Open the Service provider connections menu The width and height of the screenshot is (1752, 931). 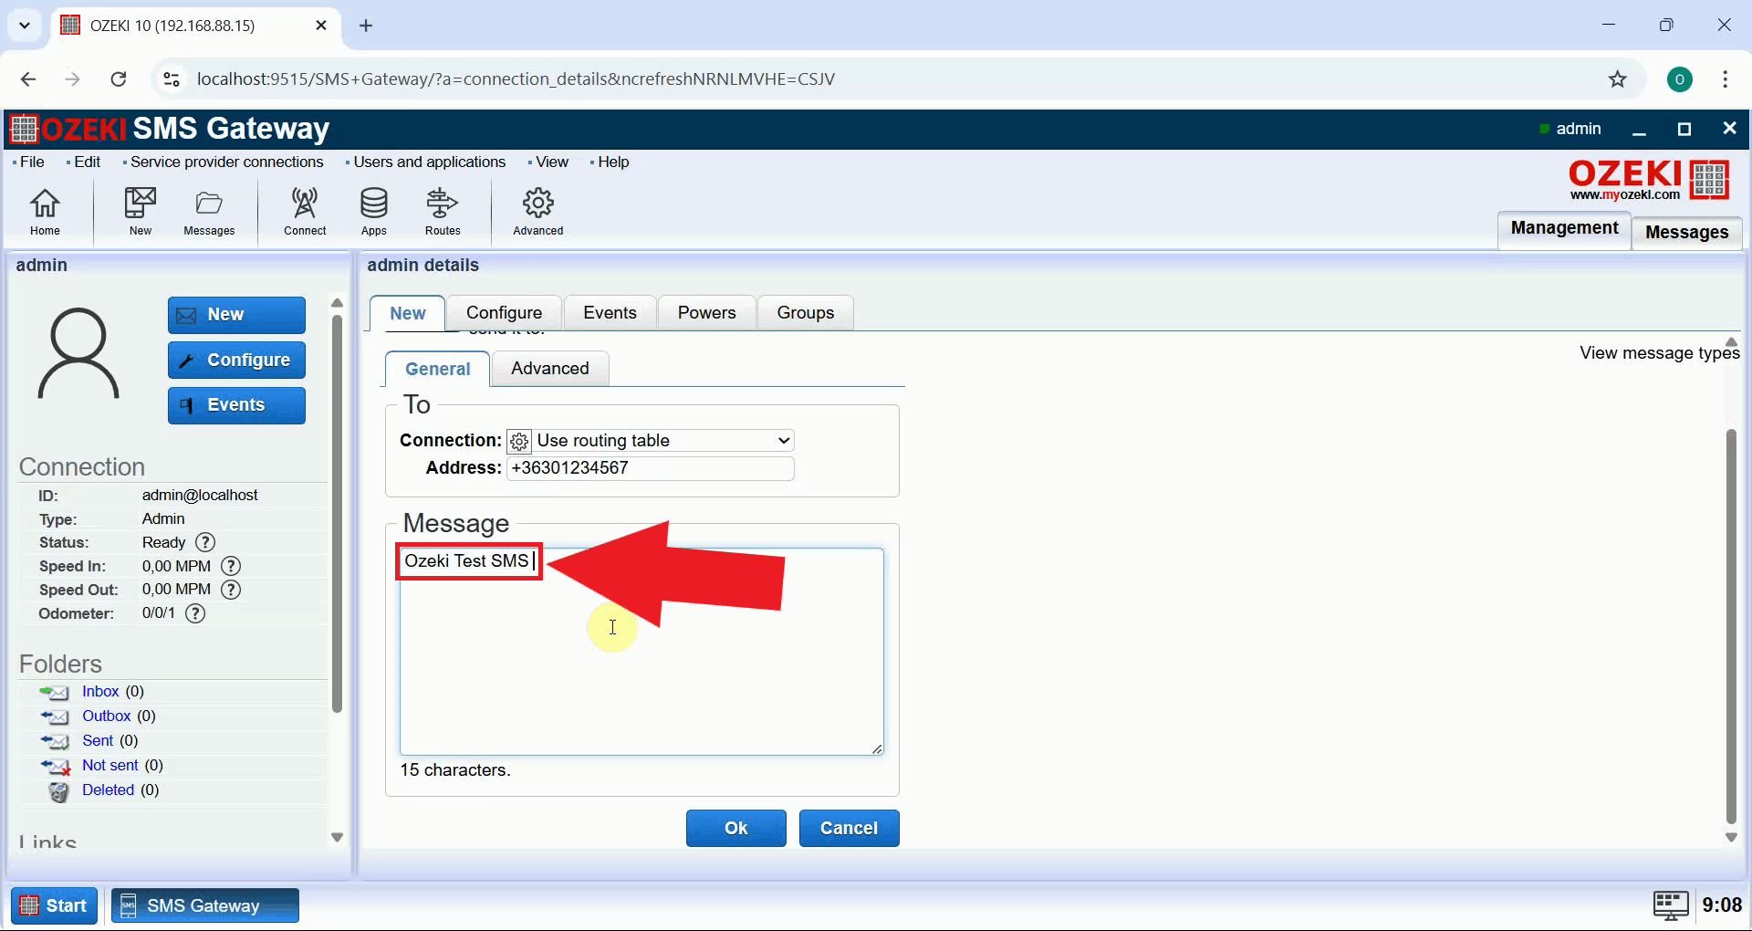[x=226, y=162]
